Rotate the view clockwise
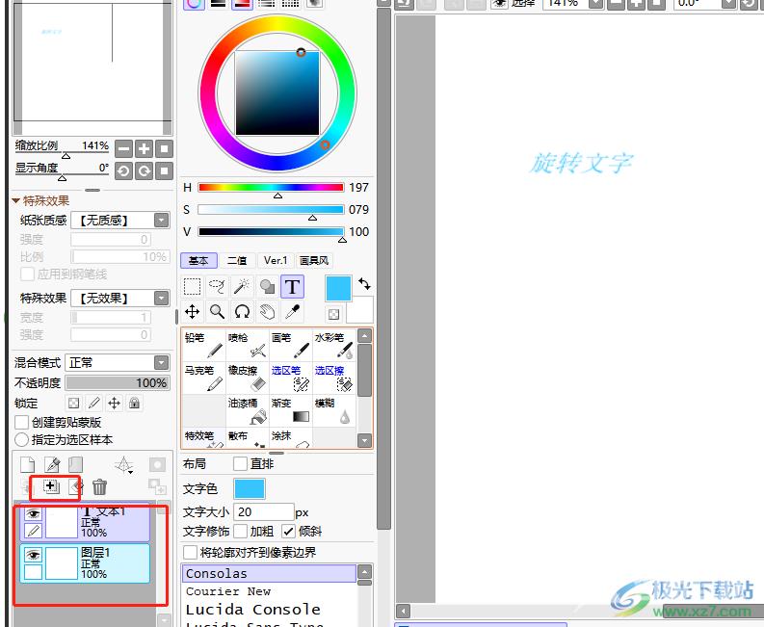The height and width of the screenshot is (627, 764). (145, 171)
